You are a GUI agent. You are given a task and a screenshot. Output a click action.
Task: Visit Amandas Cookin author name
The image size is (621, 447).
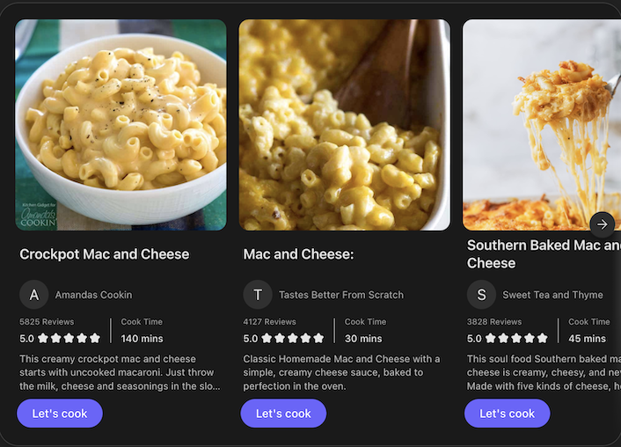(x=93, y=295)
